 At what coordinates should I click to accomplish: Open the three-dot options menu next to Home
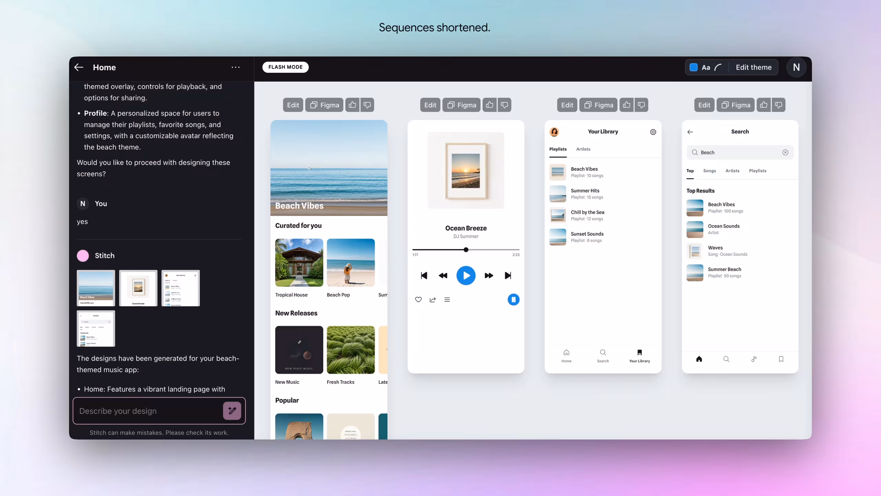(235, 67)
